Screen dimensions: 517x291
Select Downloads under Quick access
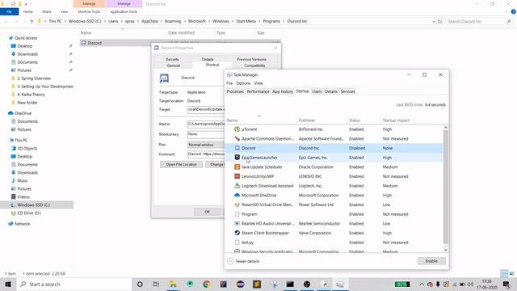pos(27,54)
